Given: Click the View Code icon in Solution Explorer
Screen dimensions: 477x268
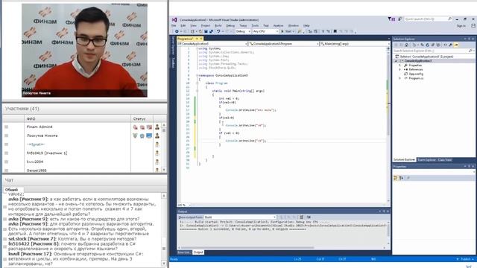Looking at the screenshot, I should tap(445, 45).
